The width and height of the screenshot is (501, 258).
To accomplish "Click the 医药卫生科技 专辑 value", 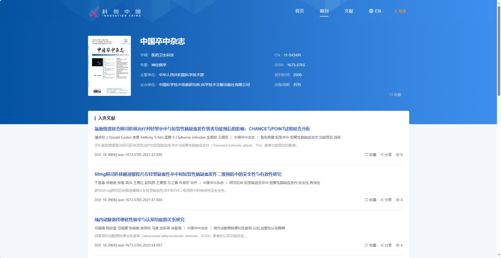I will tap(163, 55).
